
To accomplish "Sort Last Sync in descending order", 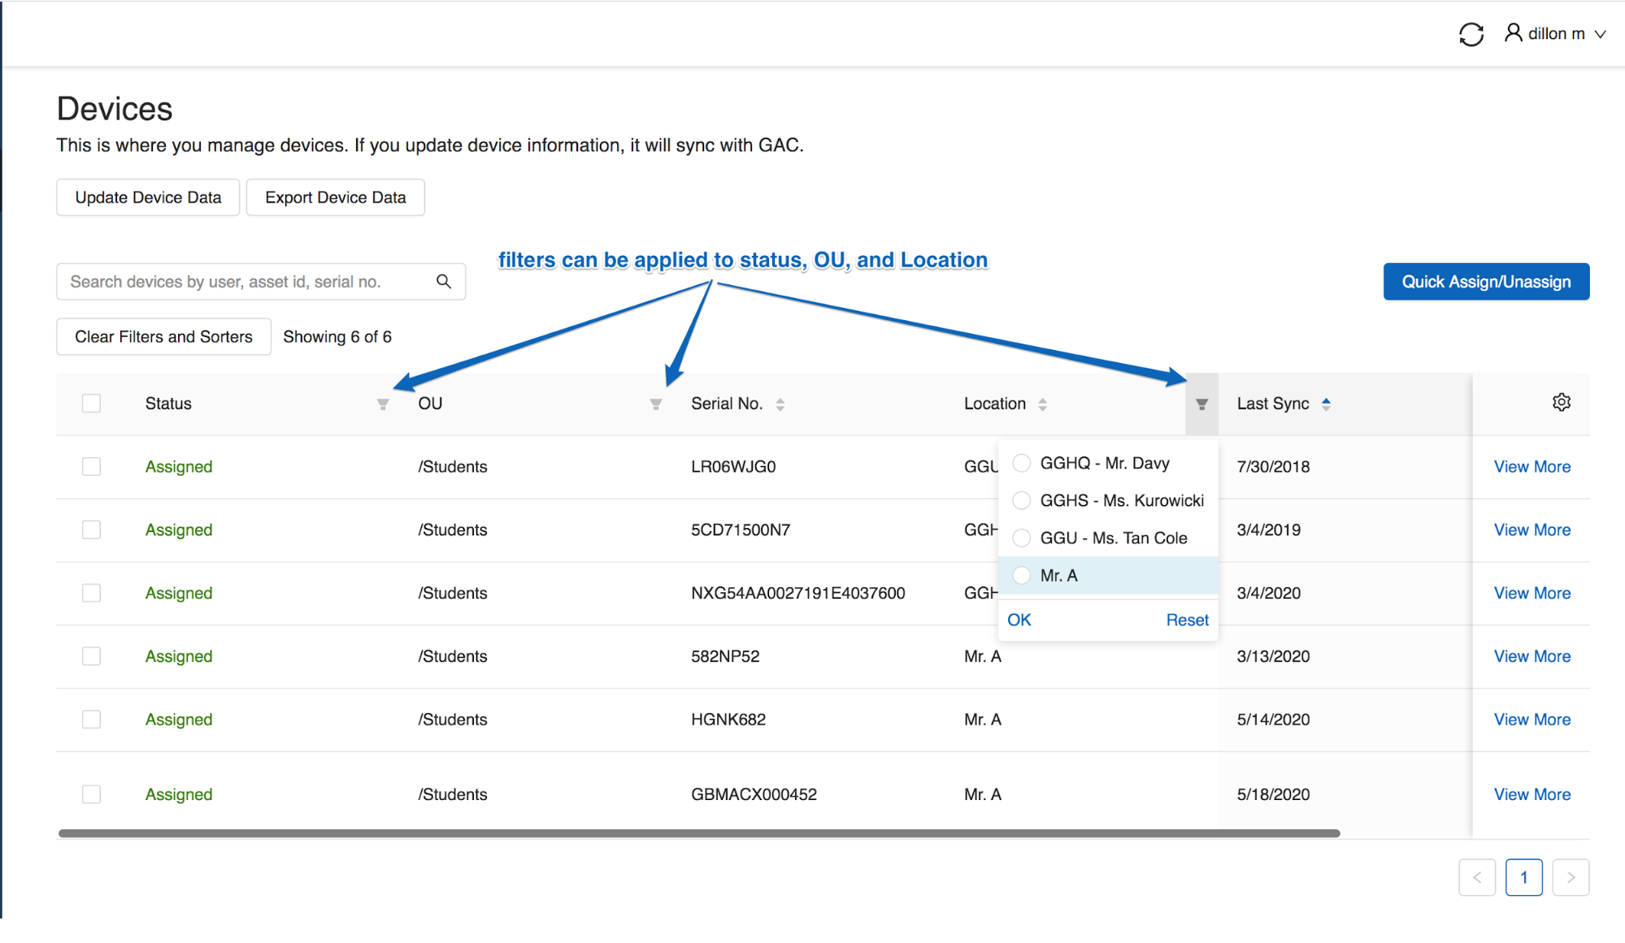I will (x=1326, y=407).
